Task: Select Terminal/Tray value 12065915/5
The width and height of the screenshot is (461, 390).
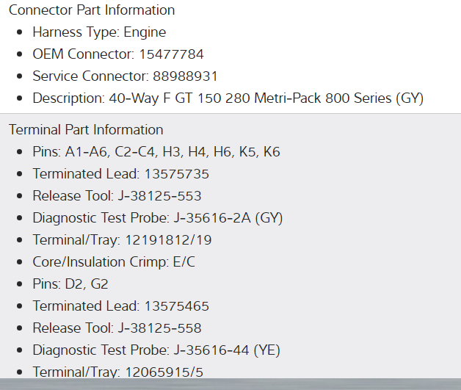Action: point(163,372)
